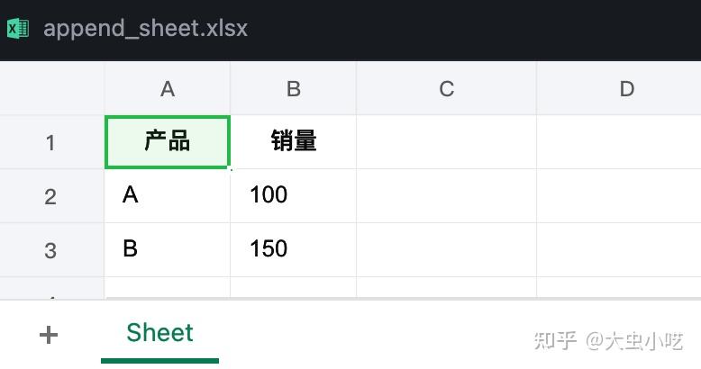
Task: Select row 2 header
Action: 50,195
